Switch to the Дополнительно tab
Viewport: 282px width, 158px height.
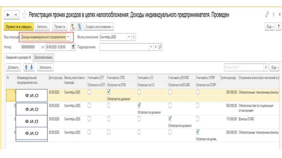(43, 57)
